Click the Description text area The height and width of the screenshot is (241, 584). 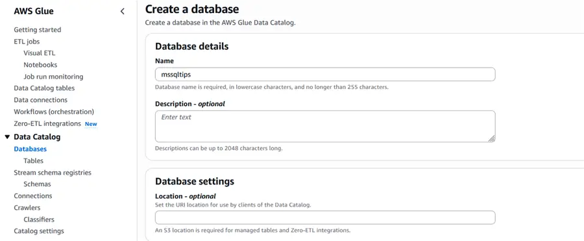tap(325, 126)
